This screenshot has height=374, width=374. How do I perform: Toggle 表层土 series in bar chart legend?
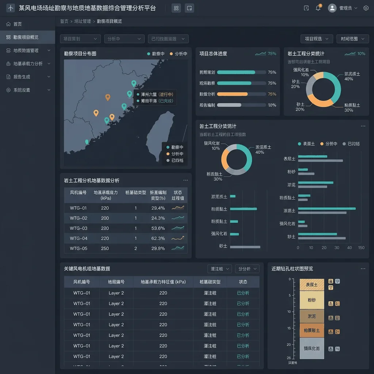(306, 144)
